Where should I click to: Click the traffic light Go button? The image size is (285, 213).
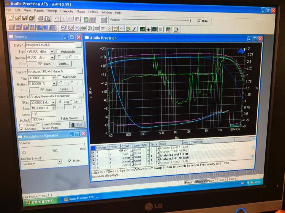[77, 125]
